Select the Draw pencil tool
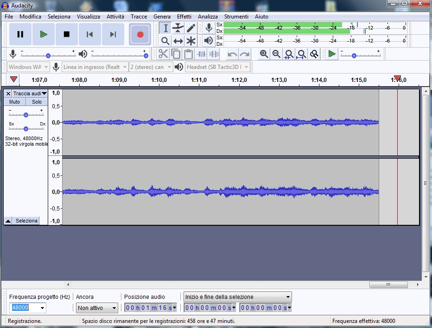Screen dimensions: 432x328 pos(191,28)
